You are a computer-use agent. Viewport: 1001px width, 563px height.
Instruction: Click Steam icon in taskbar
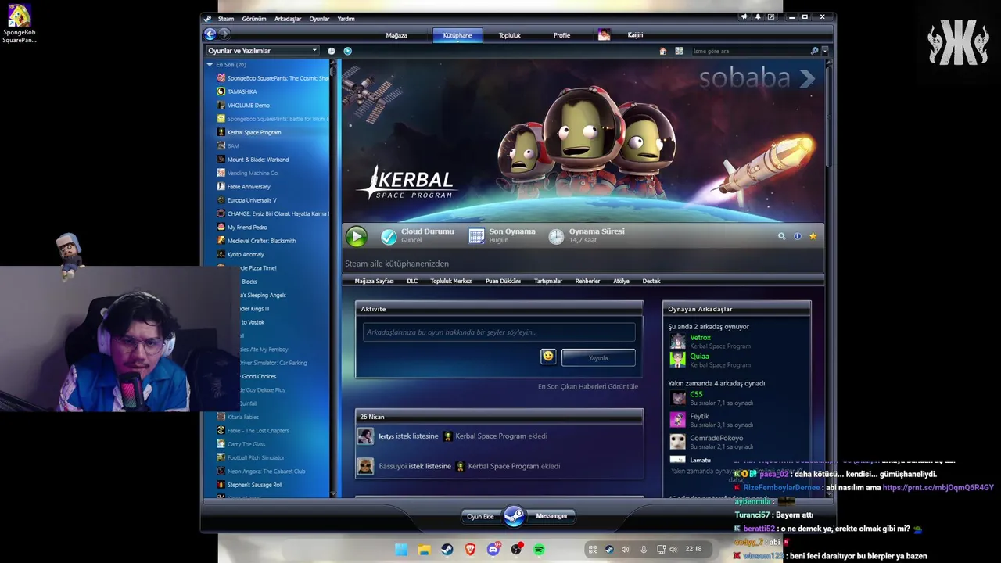click(x=447, y=550)
